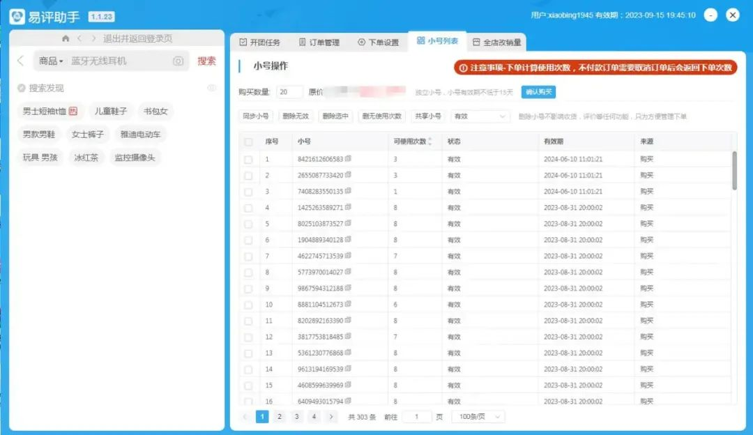
Task: Click the 确认购买 purchase button
Action: (x=538, y=91)
